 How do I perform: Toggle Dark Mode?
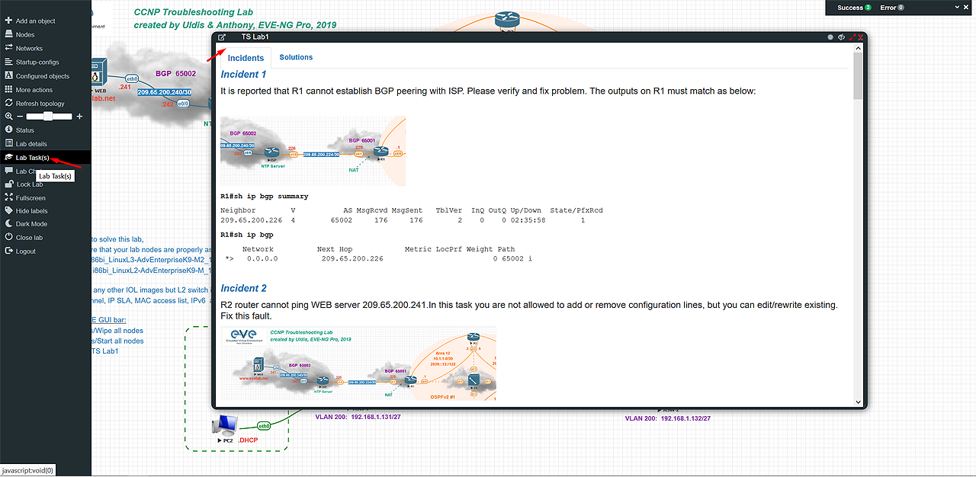click(30, 224)
